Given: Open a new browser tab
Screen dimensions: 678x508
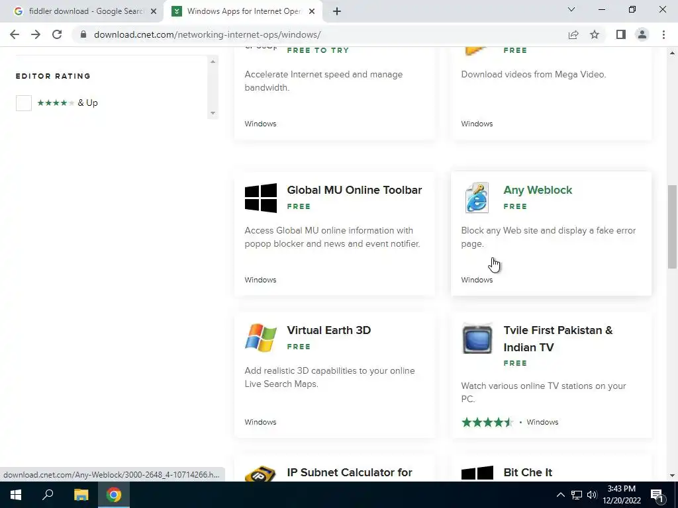Looking at the screenshot, I should (337, 11).
